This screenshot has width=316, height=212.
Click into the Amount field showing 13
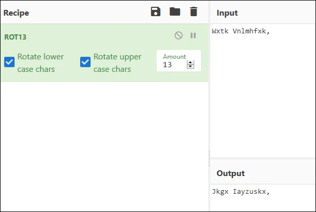coord(174,65)
